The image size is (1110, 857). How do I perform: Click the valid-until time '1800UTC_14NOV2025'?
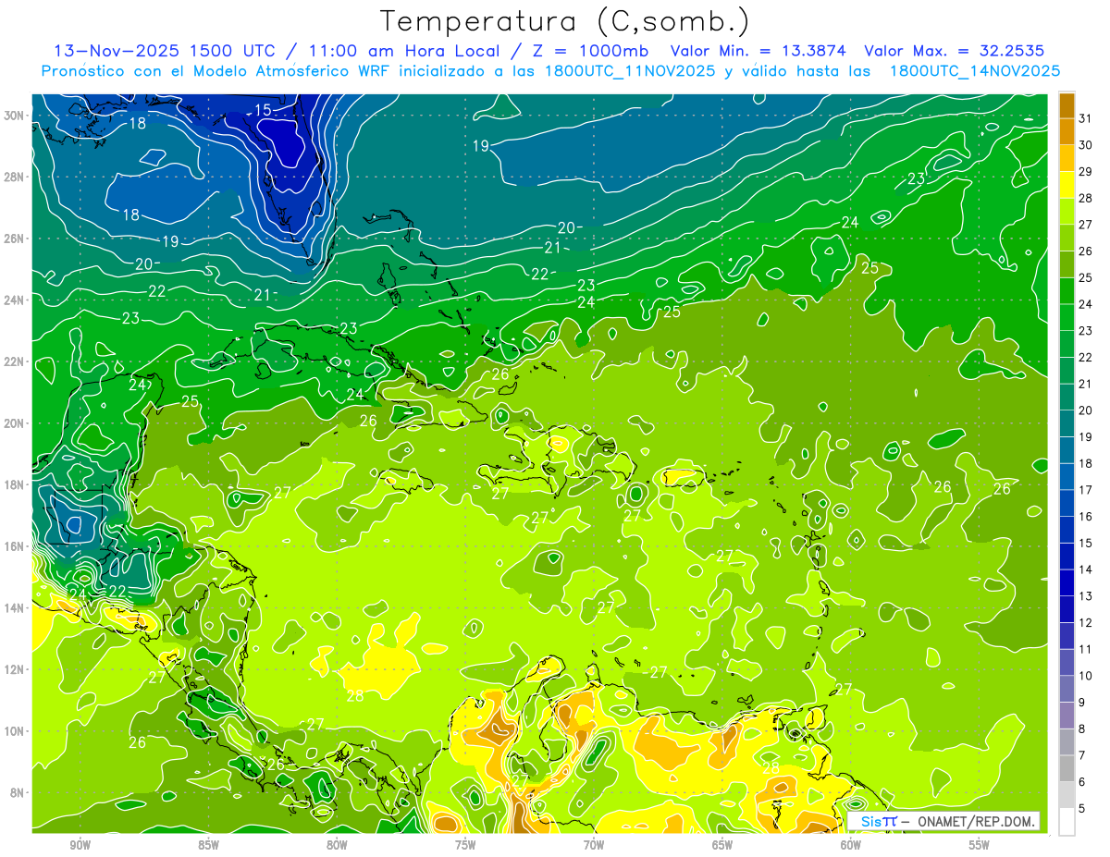(975, 71)
